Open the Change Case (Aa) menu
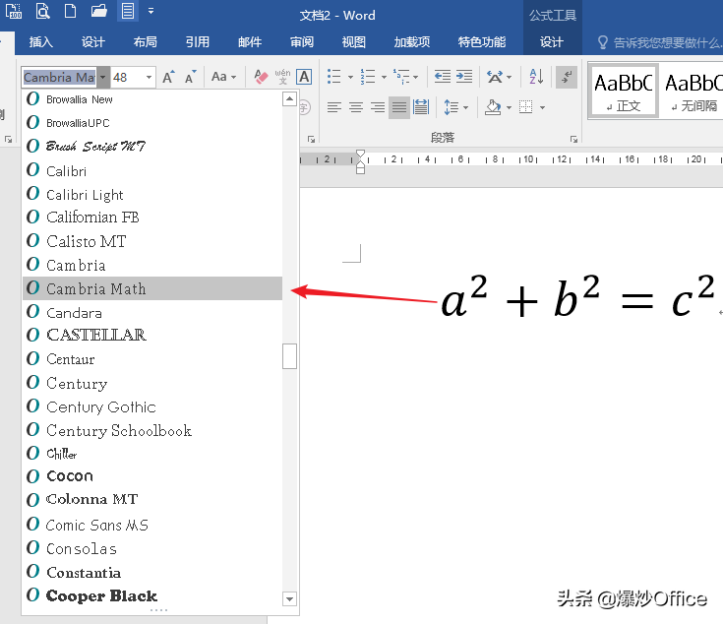This screenshot has height=624, width=723. 223,77
